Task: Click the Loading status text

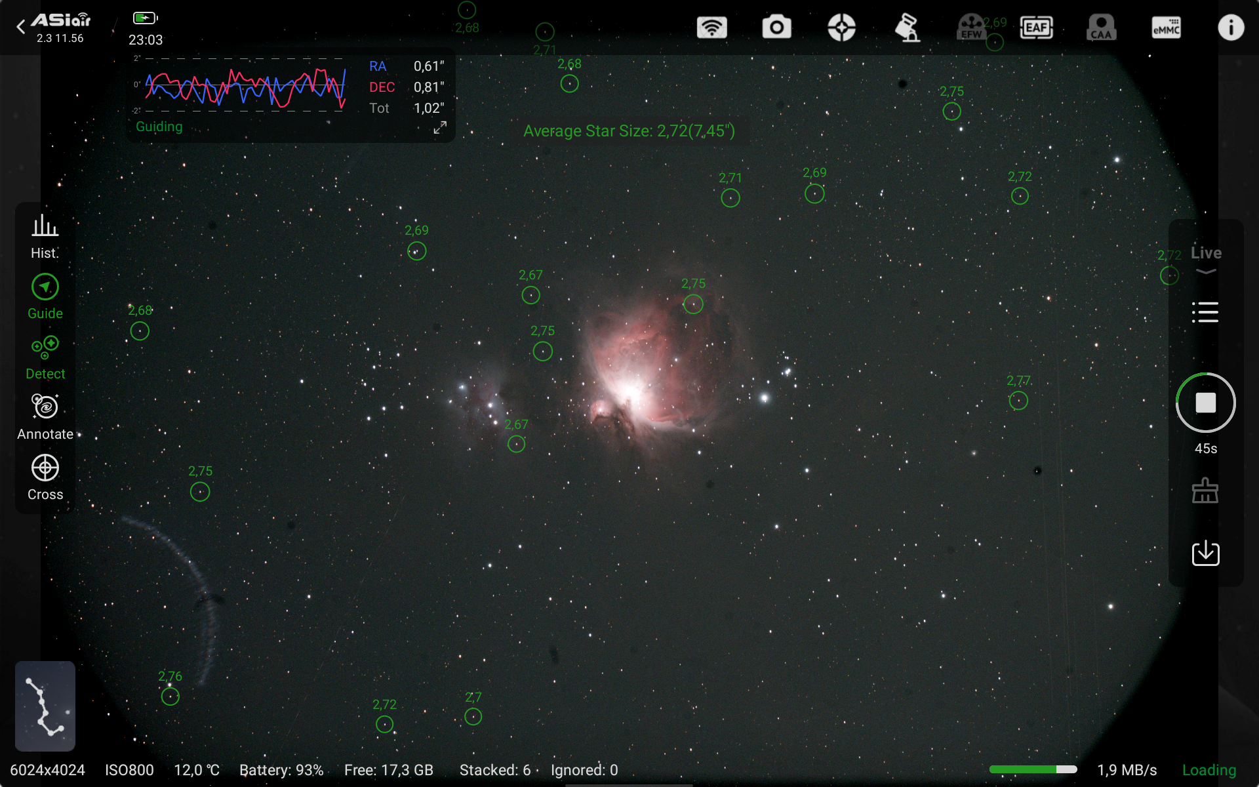Action: [1209, 770]
